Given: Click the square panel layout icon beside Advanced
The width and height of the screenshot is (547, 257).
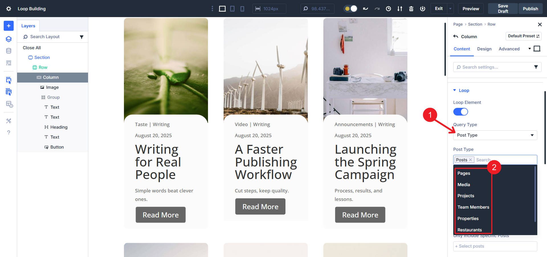Looking at the screenshot, I should coord(537,49).
